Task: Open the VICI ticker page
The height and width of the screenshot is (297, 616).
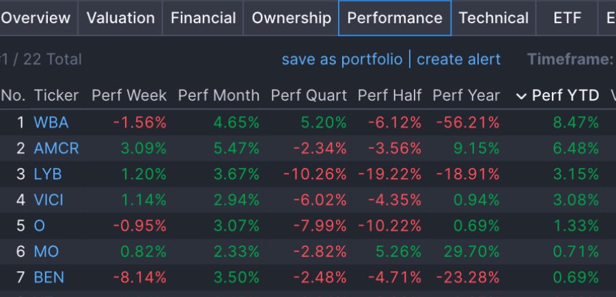Action: pyautogui.click(x=49, y=200)
